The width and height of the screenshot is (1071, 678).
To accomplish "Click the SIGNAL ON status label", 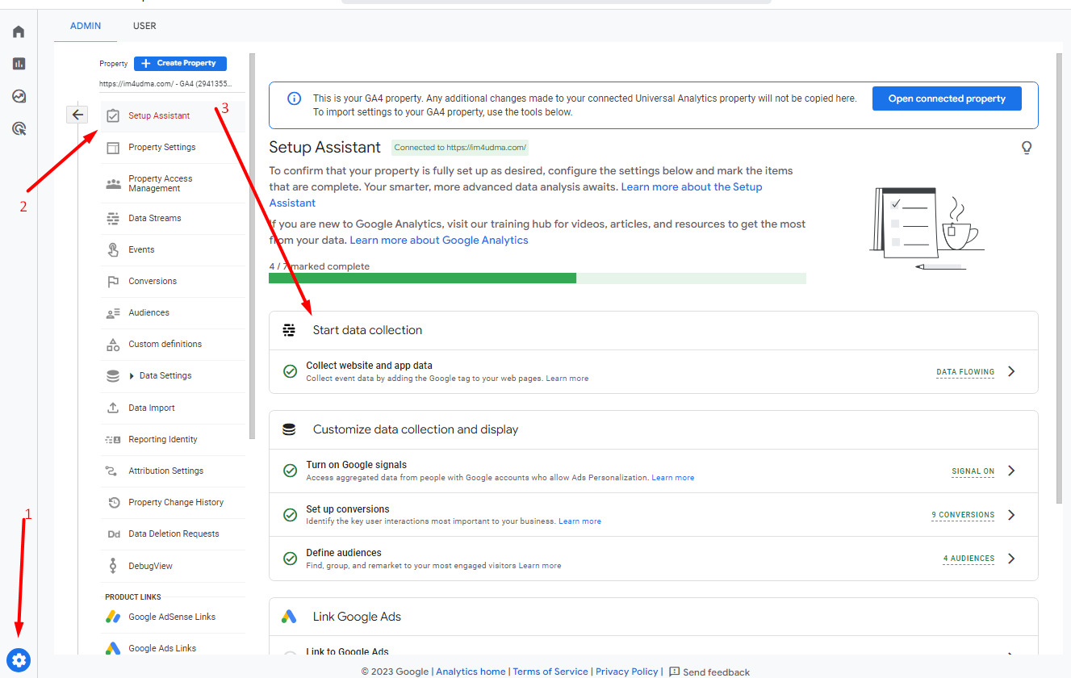I will click(973, 471).
